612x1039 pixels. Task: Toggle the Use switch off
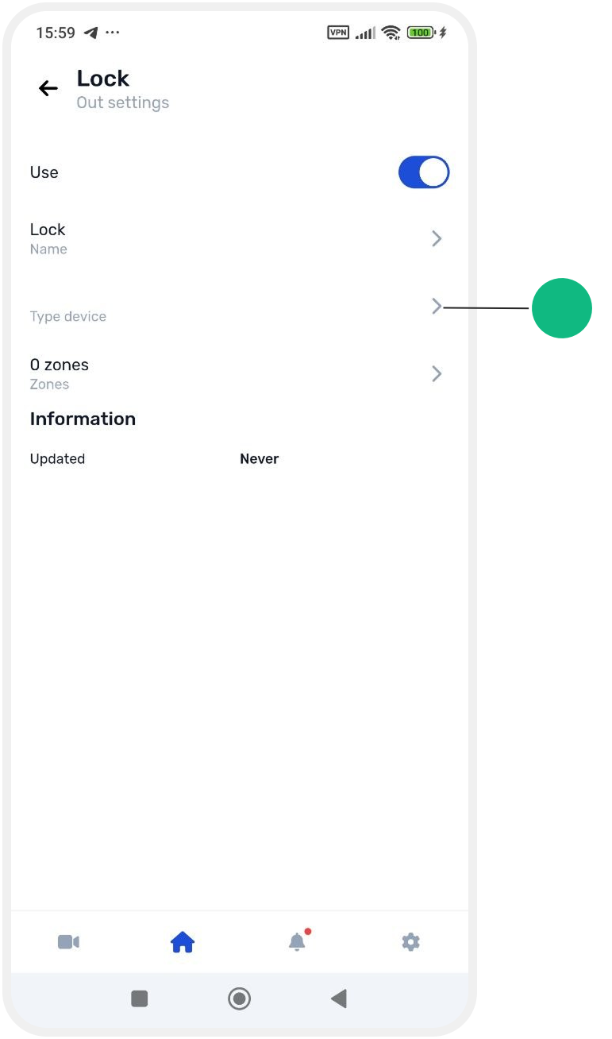[x=424, y=172]
